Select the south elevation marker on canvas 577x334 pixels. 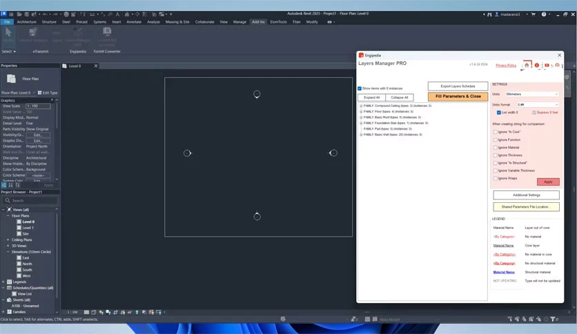coord(257,216)
